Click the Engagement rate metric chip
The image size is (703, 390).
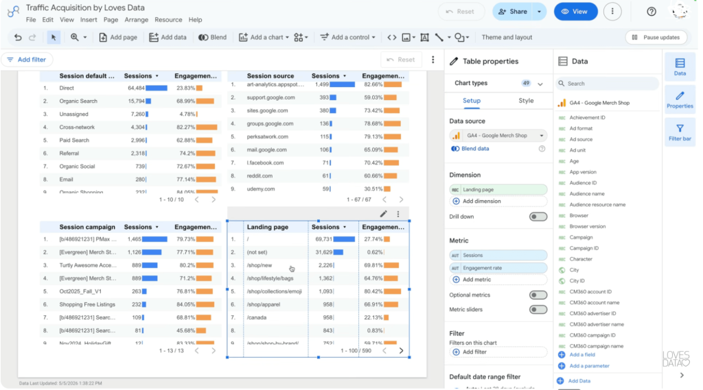(498, 268)
